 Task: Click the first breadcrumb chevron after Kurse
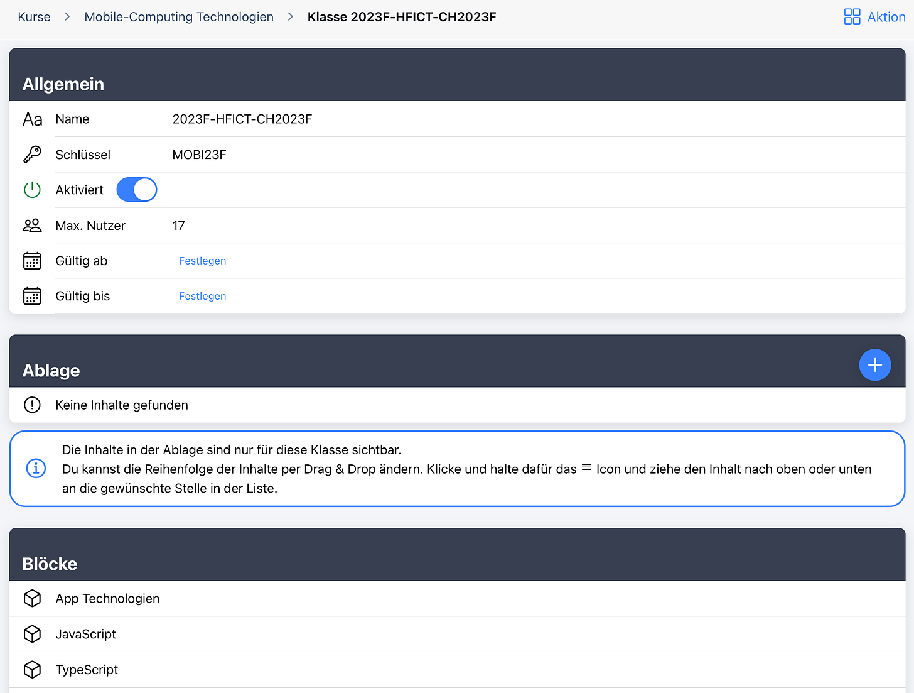[x=67, y=17]
